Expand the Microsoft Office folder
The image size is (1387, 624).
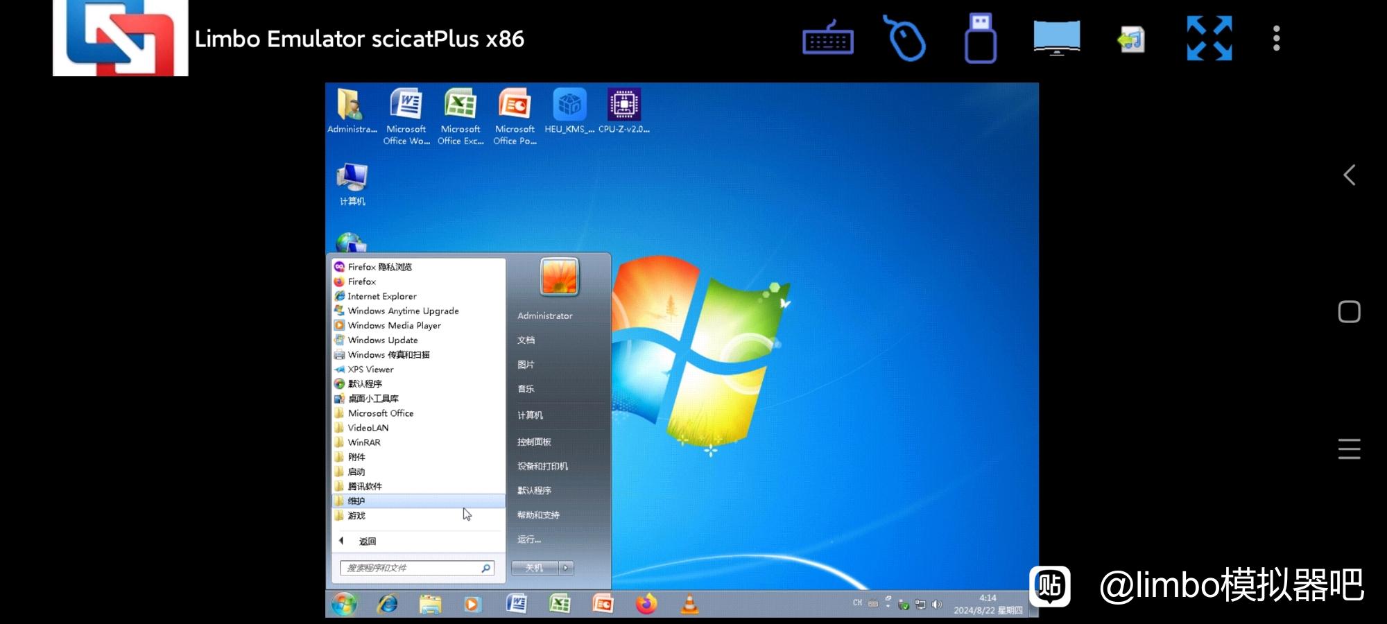click(418, 413)
